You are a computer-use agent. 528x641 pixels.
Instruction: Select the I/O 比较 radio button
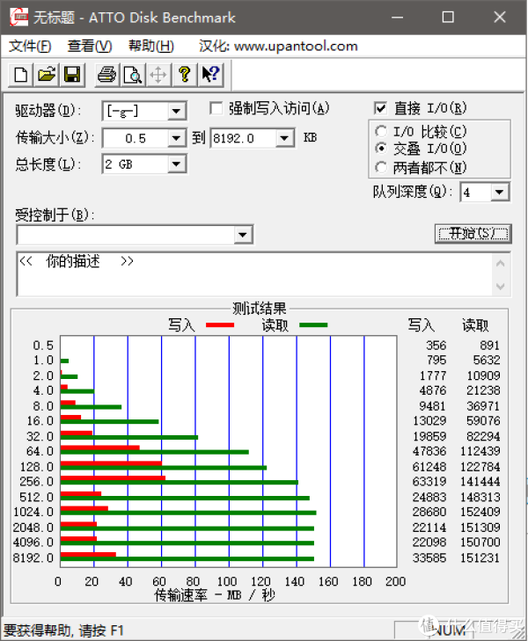(x=381, y=131)
